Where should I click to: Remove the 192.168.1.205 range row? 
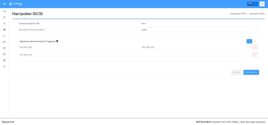[x=255, y=54]
